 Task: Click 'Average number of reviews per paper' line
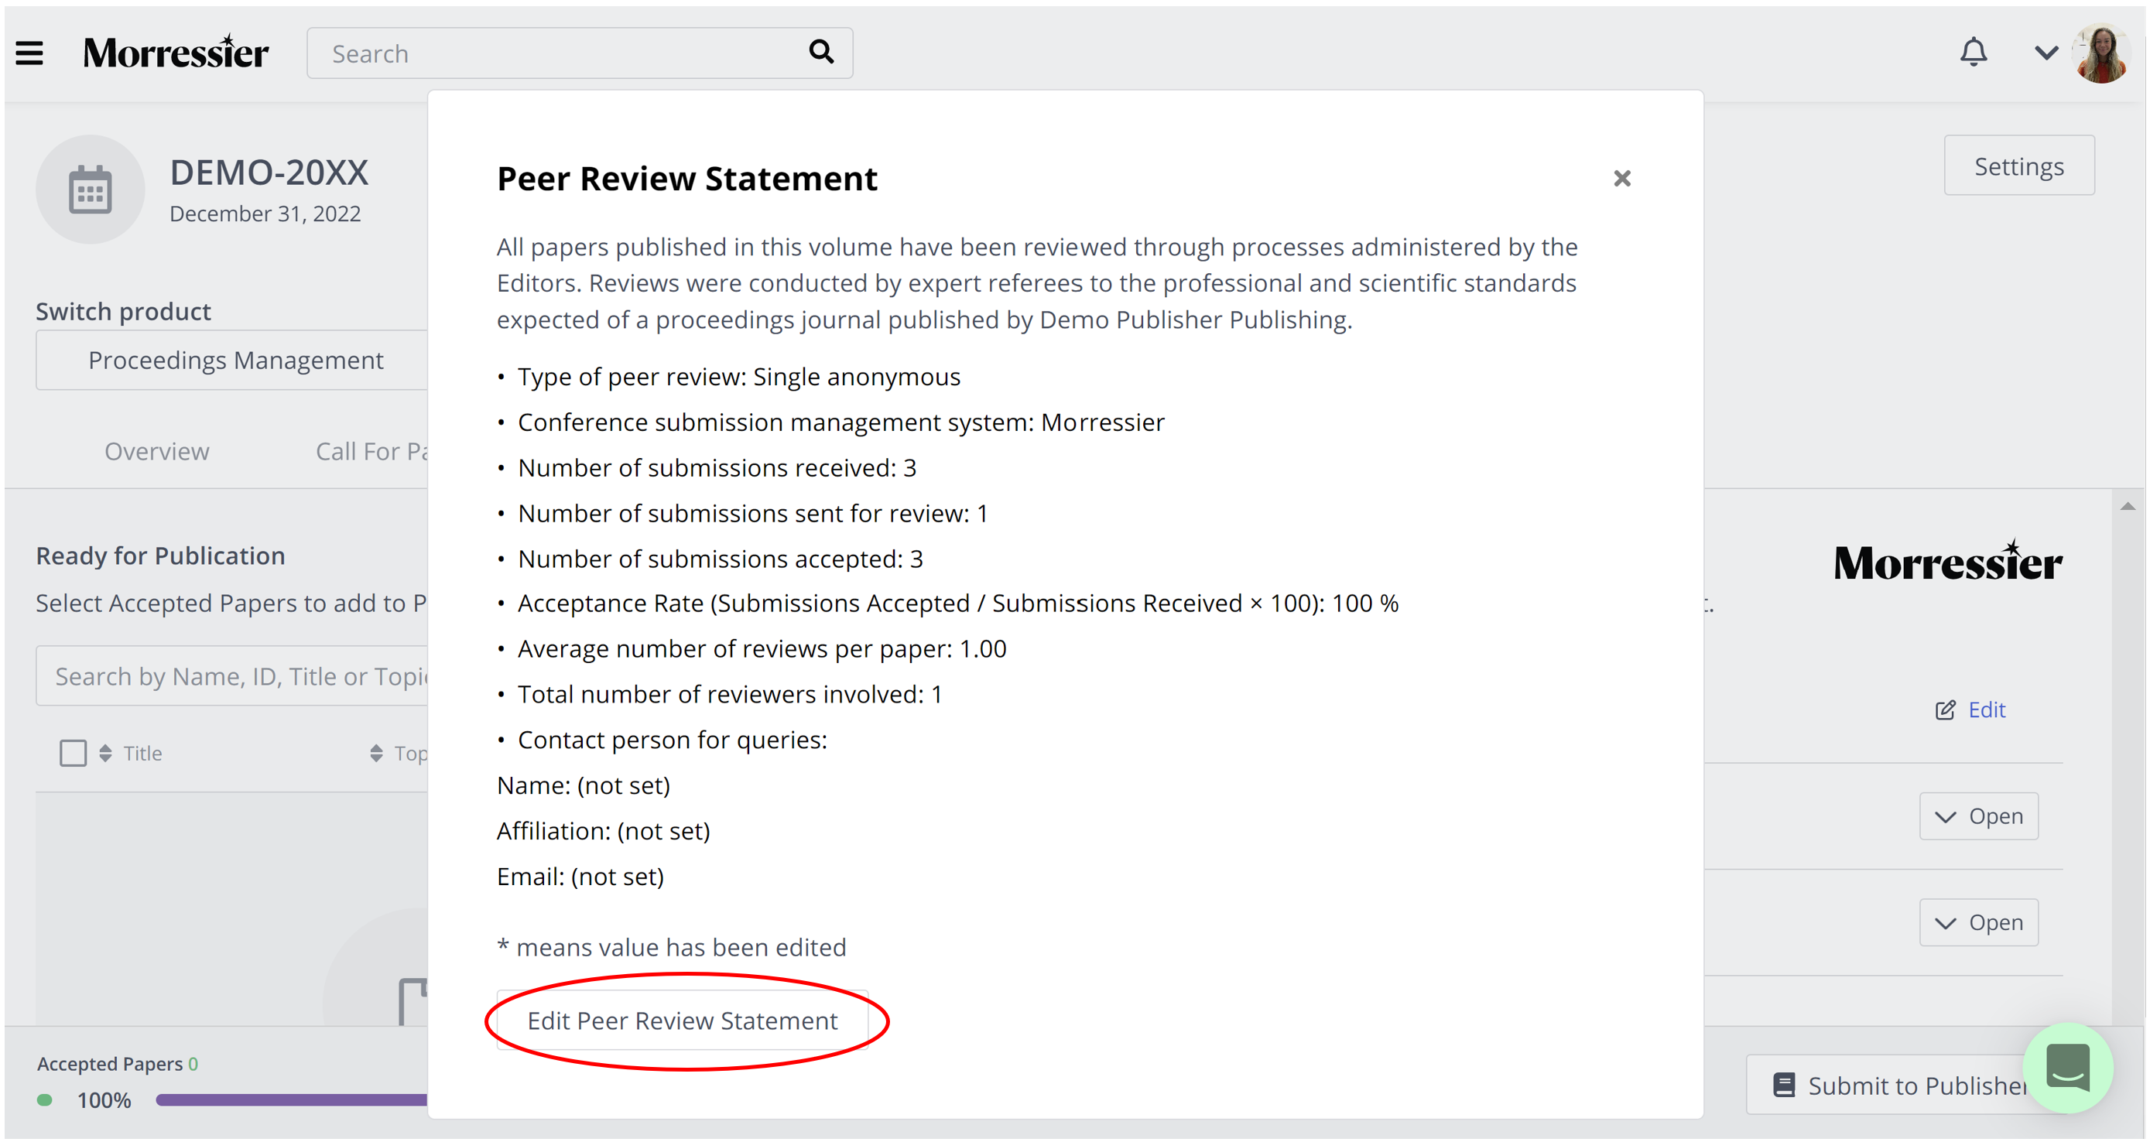pyautogui.click(x=762, y=649)
